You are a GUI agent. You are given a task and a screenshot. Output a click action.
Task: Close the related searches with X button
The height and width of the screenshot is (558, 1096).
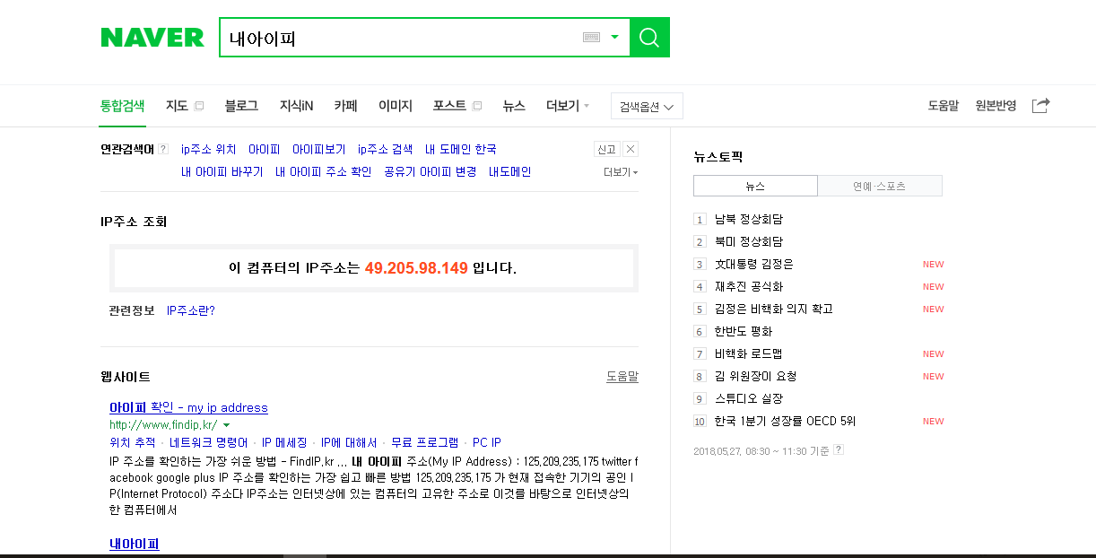click(x=631, y=149)
